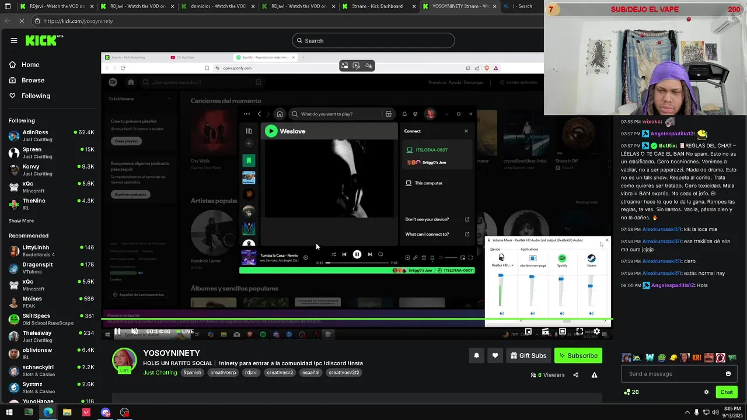Toggle theater mode on the stream player
Screen dimensions: 747x420
pyautogui.click(x=562, y=331)
